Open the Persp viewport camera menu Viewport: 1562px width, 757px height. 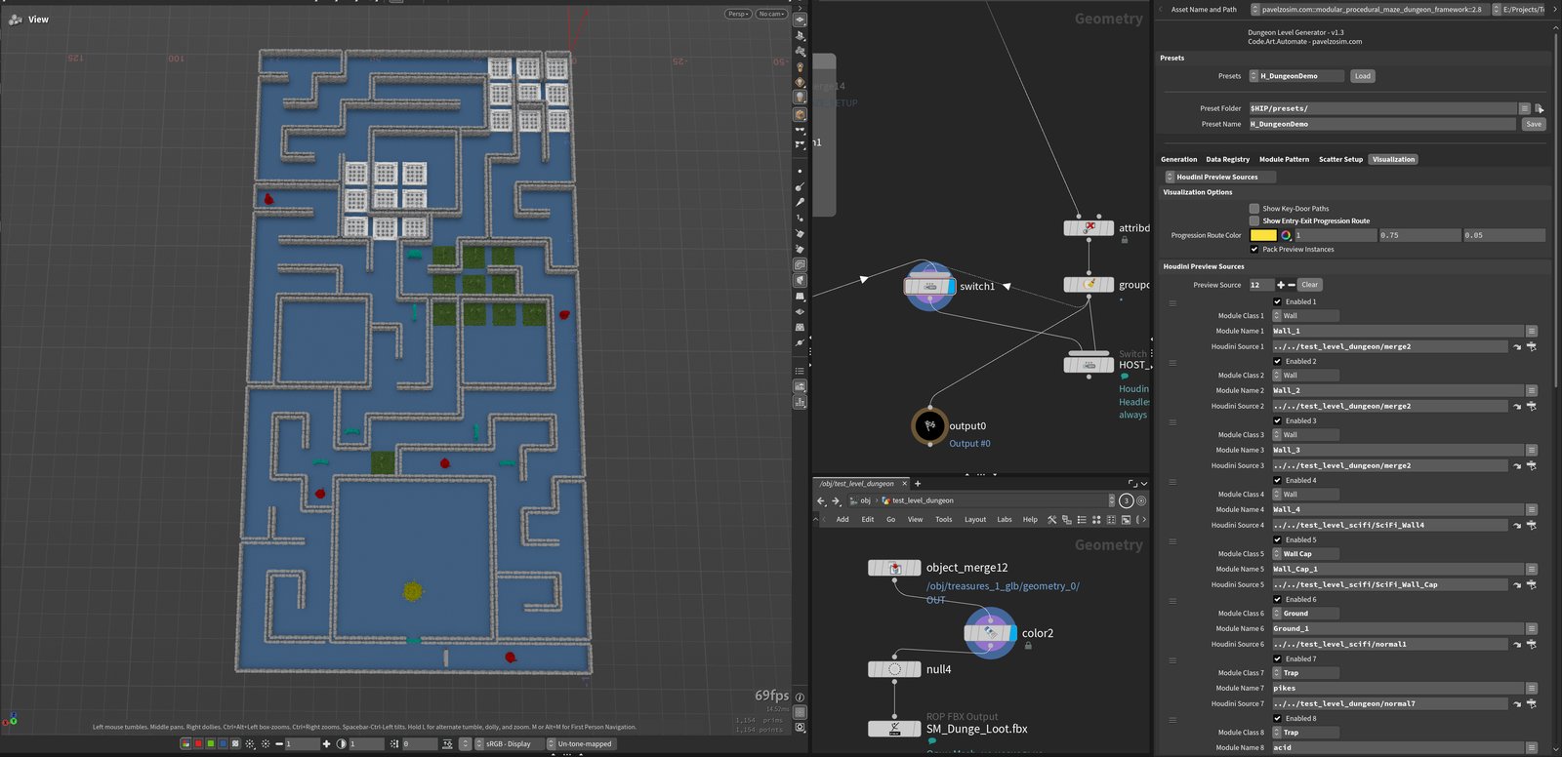click(738, 14)
